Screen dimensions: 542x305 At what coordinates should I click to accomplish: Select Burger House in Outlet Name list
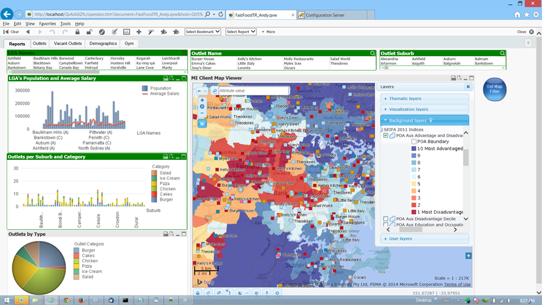(203, 59)
